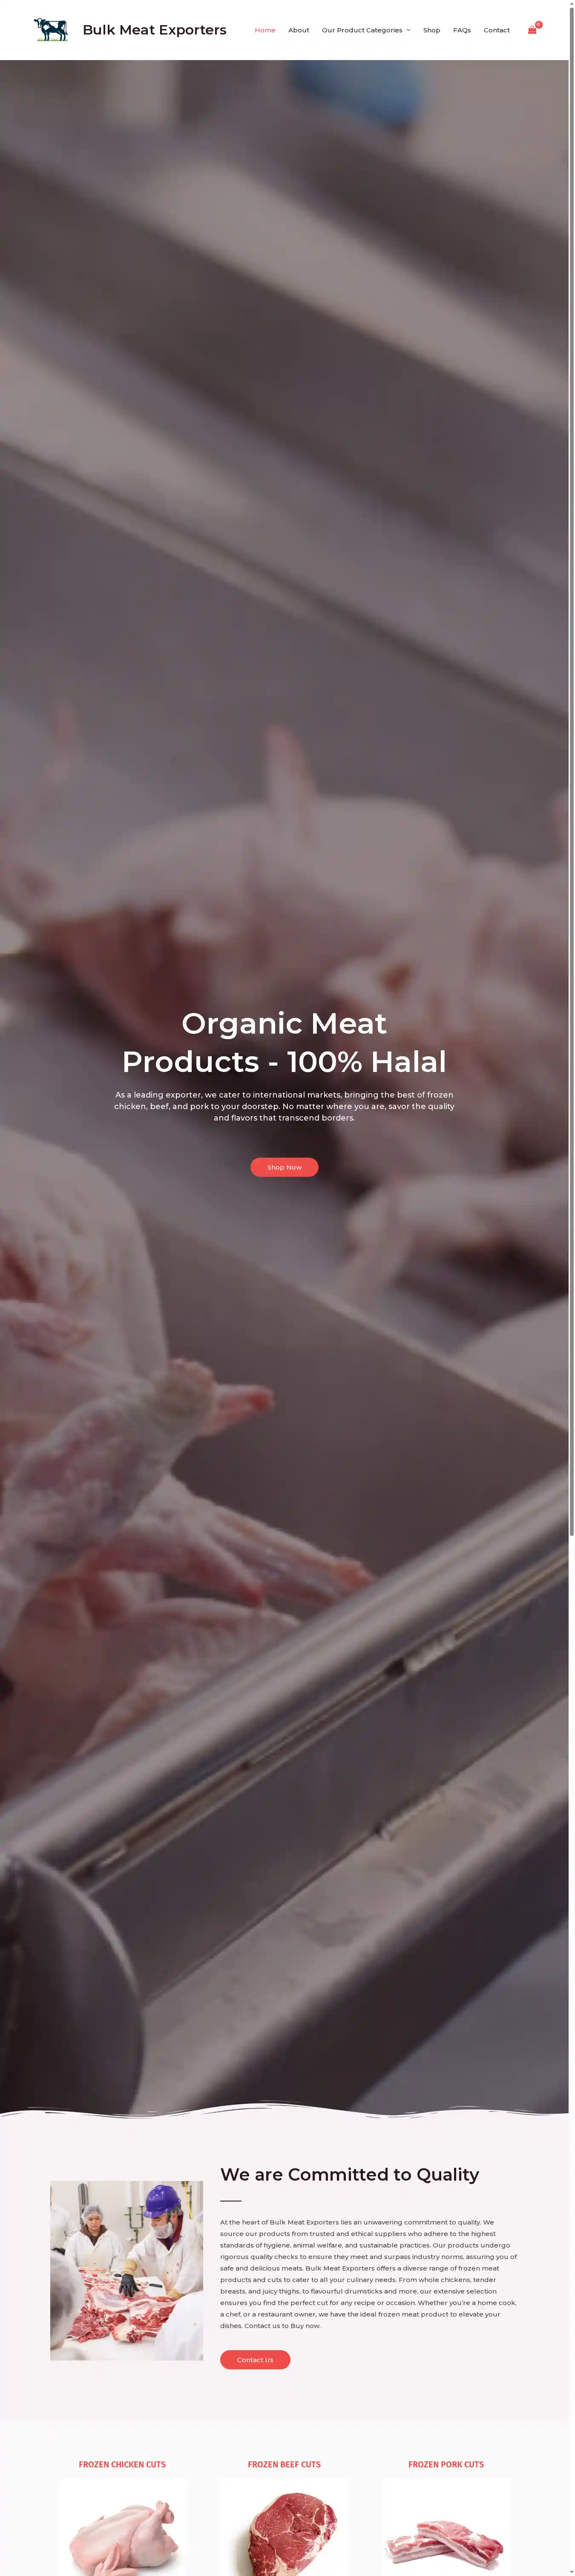Image resolution: width=575 pixels, height=2576 pixels.
Task: Click the Contact Us button
Action: coord(255,2359)
